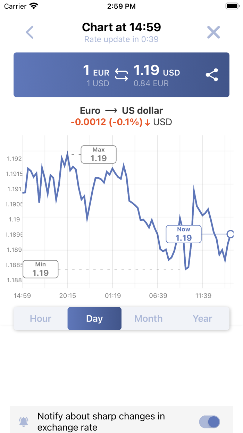Tap the share icon on the conversion card
The width and height of the screenshot is (243, 433).
[x=212, y=75]
